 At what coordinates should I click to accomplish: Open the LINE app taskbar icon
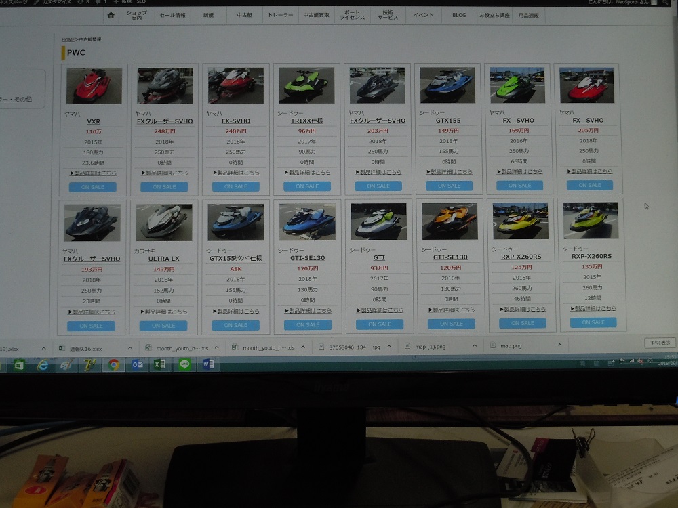[x=184, y=364]
